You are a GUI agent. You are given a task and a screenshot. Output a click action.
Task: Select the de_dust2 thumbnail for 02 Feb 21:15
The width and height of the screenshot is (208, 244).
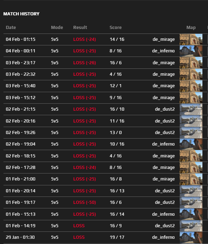pyautogui.click(x=191, y=109)
